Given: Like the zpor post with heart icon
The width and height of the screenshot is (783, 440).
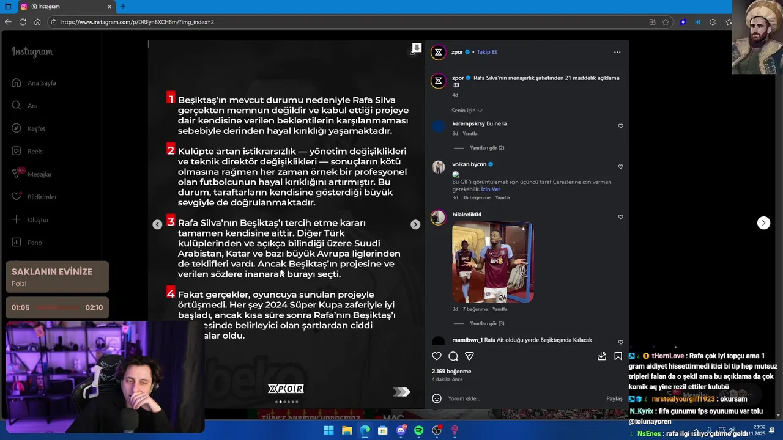Looking at the screenshot, I should 437,356.
